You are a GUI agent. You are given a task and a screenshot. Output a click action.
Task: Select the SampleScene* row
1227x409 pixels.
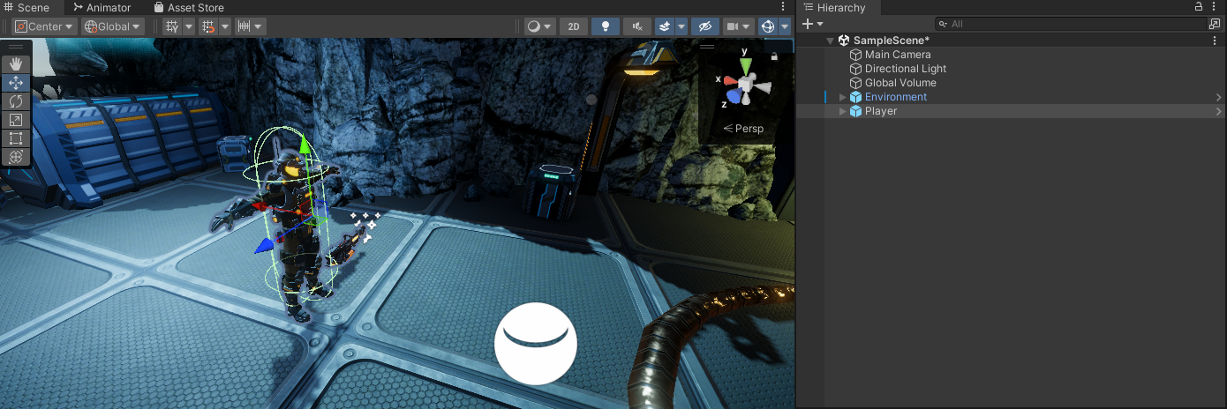(1012, 41)
